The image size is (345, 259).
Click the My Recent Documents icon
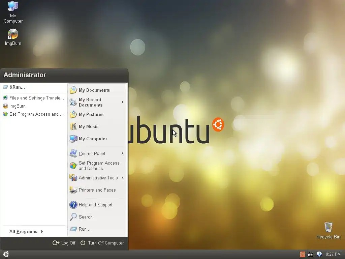pyautogui.click(x=73, y=102)
